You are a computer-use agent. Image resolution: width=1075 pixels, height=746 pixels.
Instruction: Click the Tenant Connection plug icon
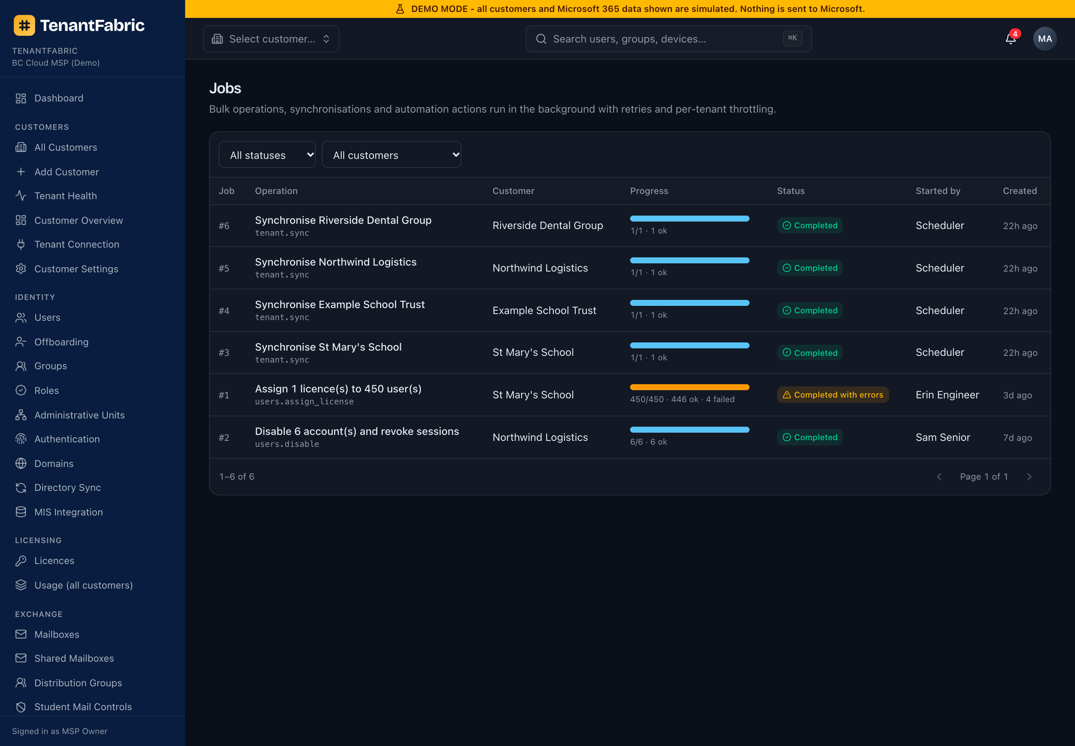click(x=21, y=244)
